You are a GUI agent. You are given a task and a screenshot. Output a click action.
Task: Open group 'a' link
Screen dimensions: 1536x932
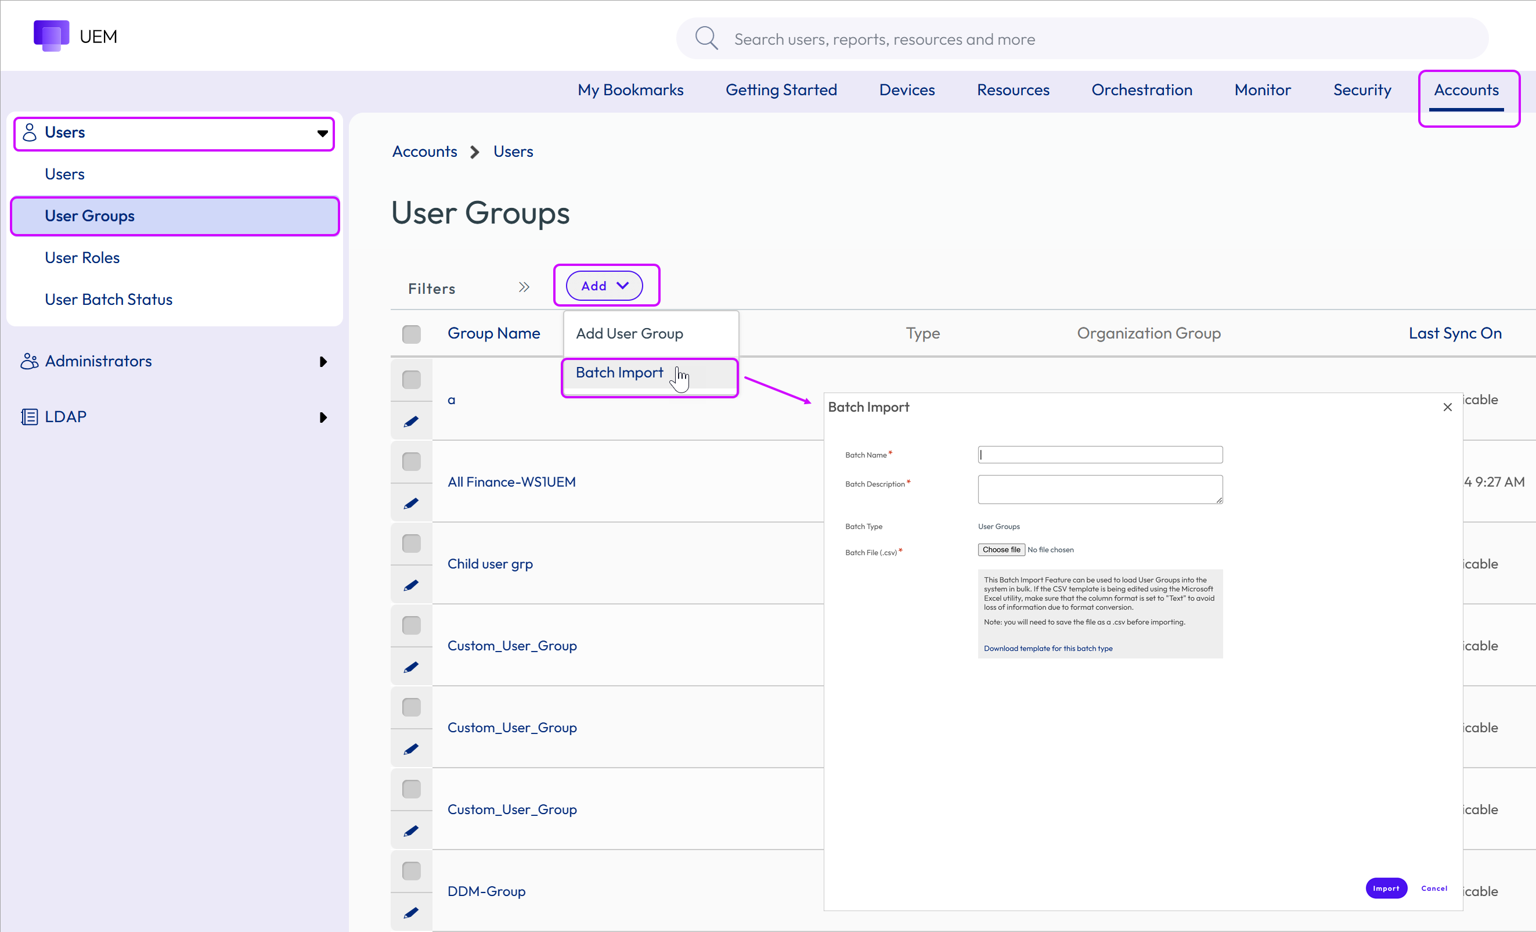coord(451,400)
